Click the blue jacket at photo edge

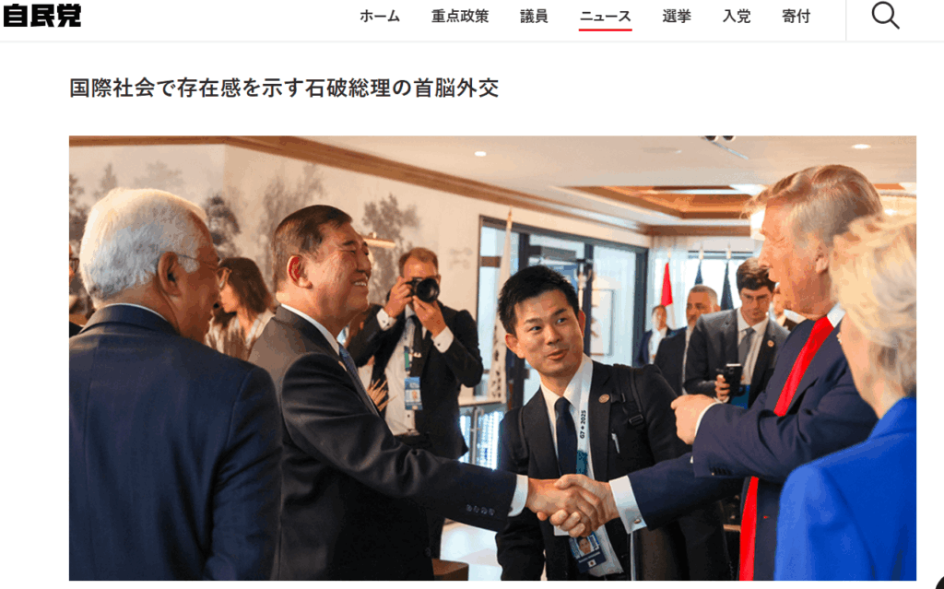point(847,494)
